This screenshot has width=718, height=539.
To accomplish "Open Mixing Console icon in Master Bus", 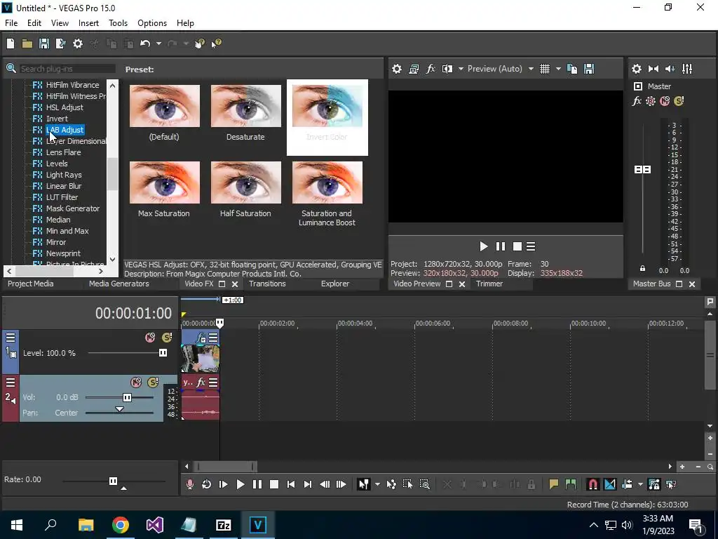I will tap(687, 69).
